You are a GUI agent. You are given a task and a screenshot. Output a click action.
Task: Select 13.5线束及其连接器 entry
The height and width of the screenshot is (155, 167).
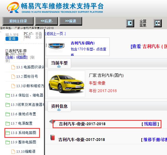click(27, 105)
